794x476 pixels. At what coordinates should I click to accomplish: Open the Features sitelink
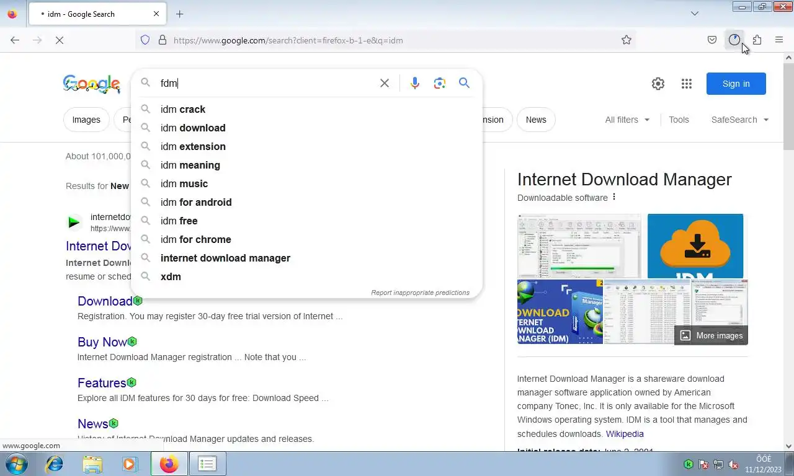pos(102,383)
